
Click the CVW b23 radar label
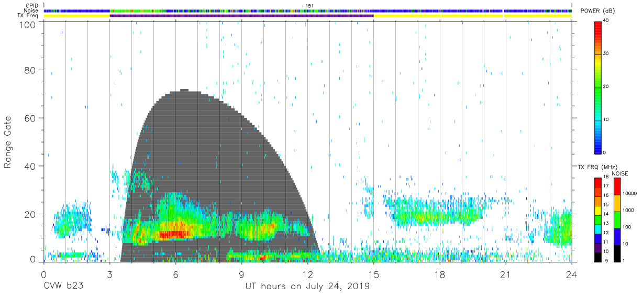coord(63,287)
